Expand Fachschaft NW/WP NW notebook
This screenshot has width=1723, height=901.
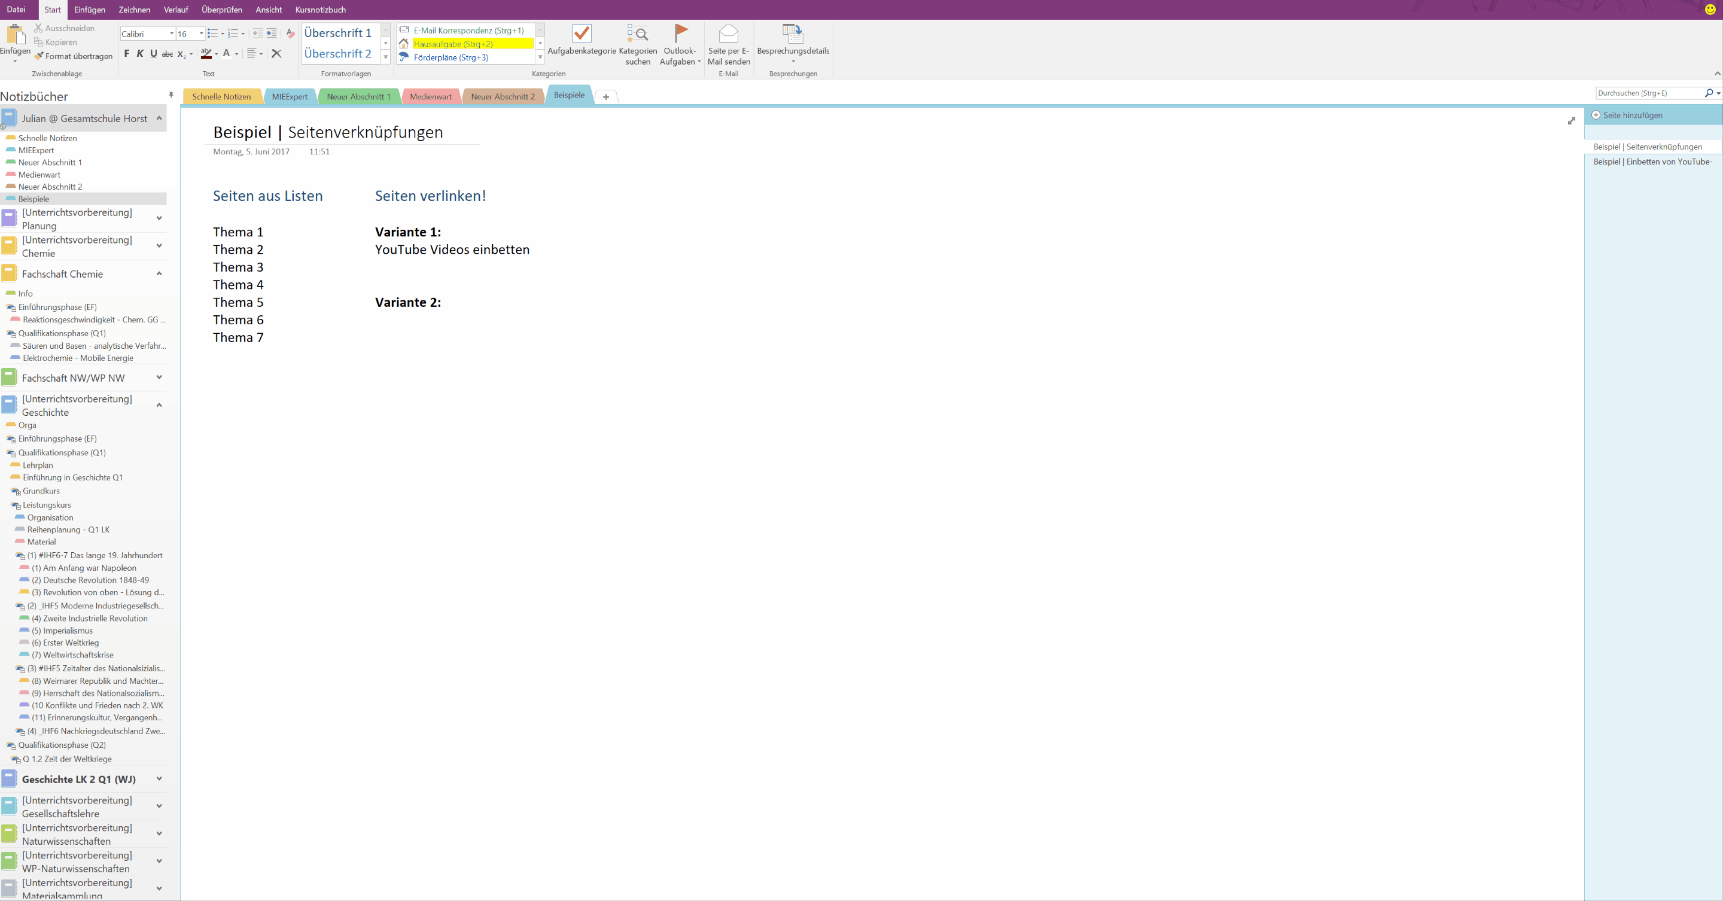159,378
